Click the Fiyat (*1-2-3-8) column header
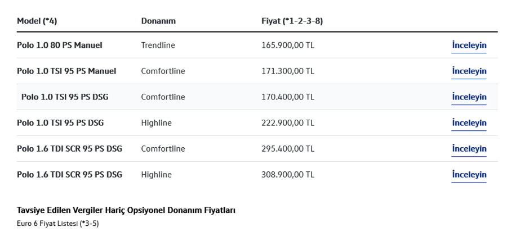This screenshot has height=241, width=507. pos(292,21)
